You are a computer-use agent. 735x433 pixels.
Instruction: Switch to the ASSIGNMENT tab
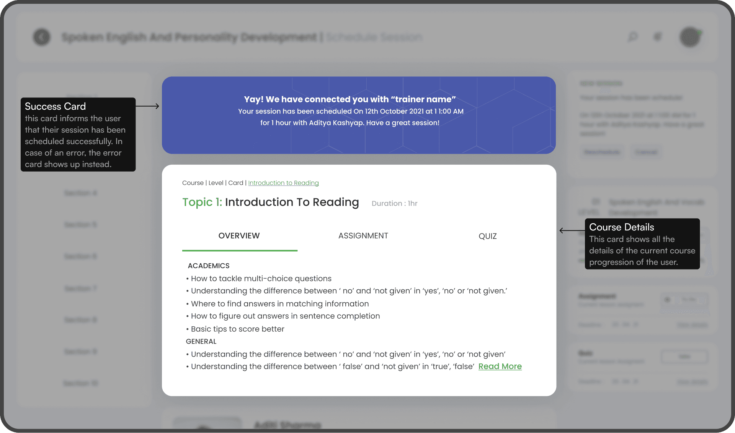tap(363, 236)
